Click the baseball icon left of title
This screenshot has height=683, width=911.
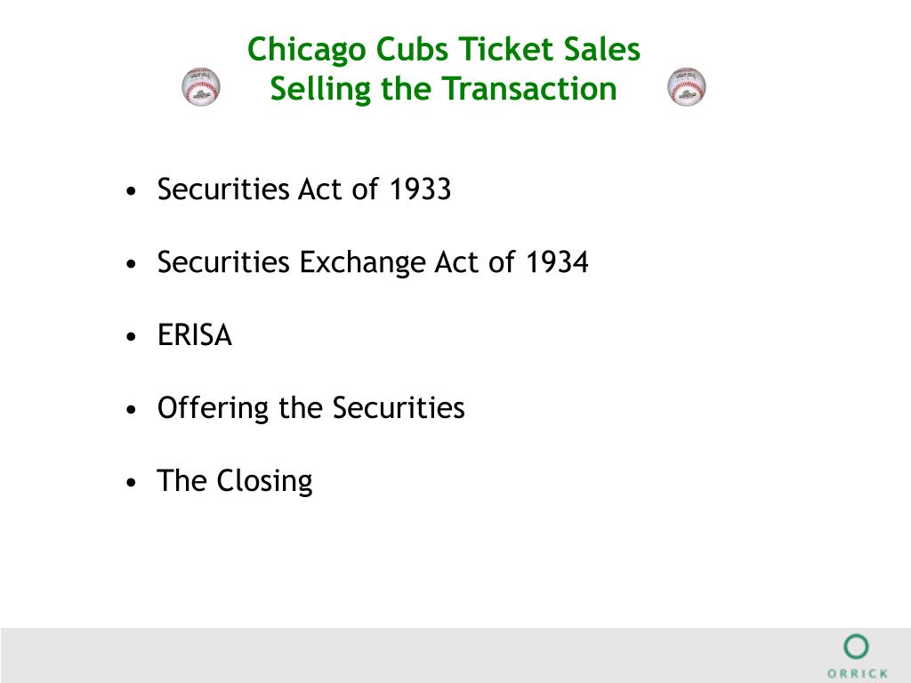[201, 87]
